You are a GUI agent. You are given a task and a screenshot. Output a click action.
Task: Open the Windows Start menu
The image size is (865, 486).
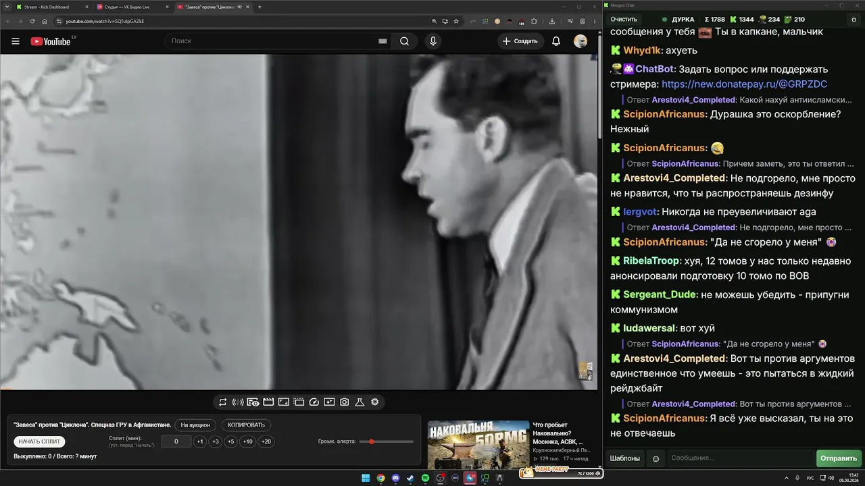(x=366, y=478)
